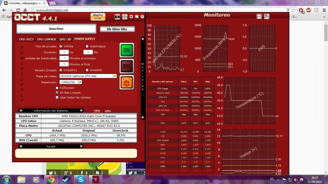
Task: Choose the DirectX11 radio option
Action: [x=61, y=70]
